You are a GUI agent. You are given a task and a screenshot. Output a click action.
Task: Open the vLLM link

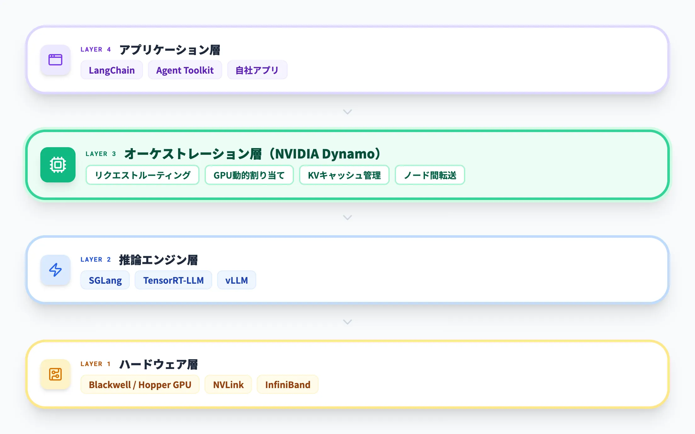(236, 280)
